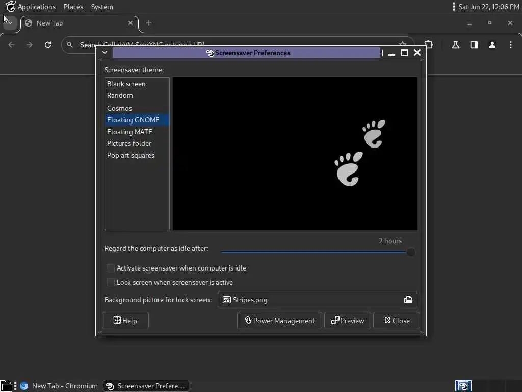This screenshot has width=522, height=392.
Task: Preview the selected screensaver
Action: tap(348, 321)
